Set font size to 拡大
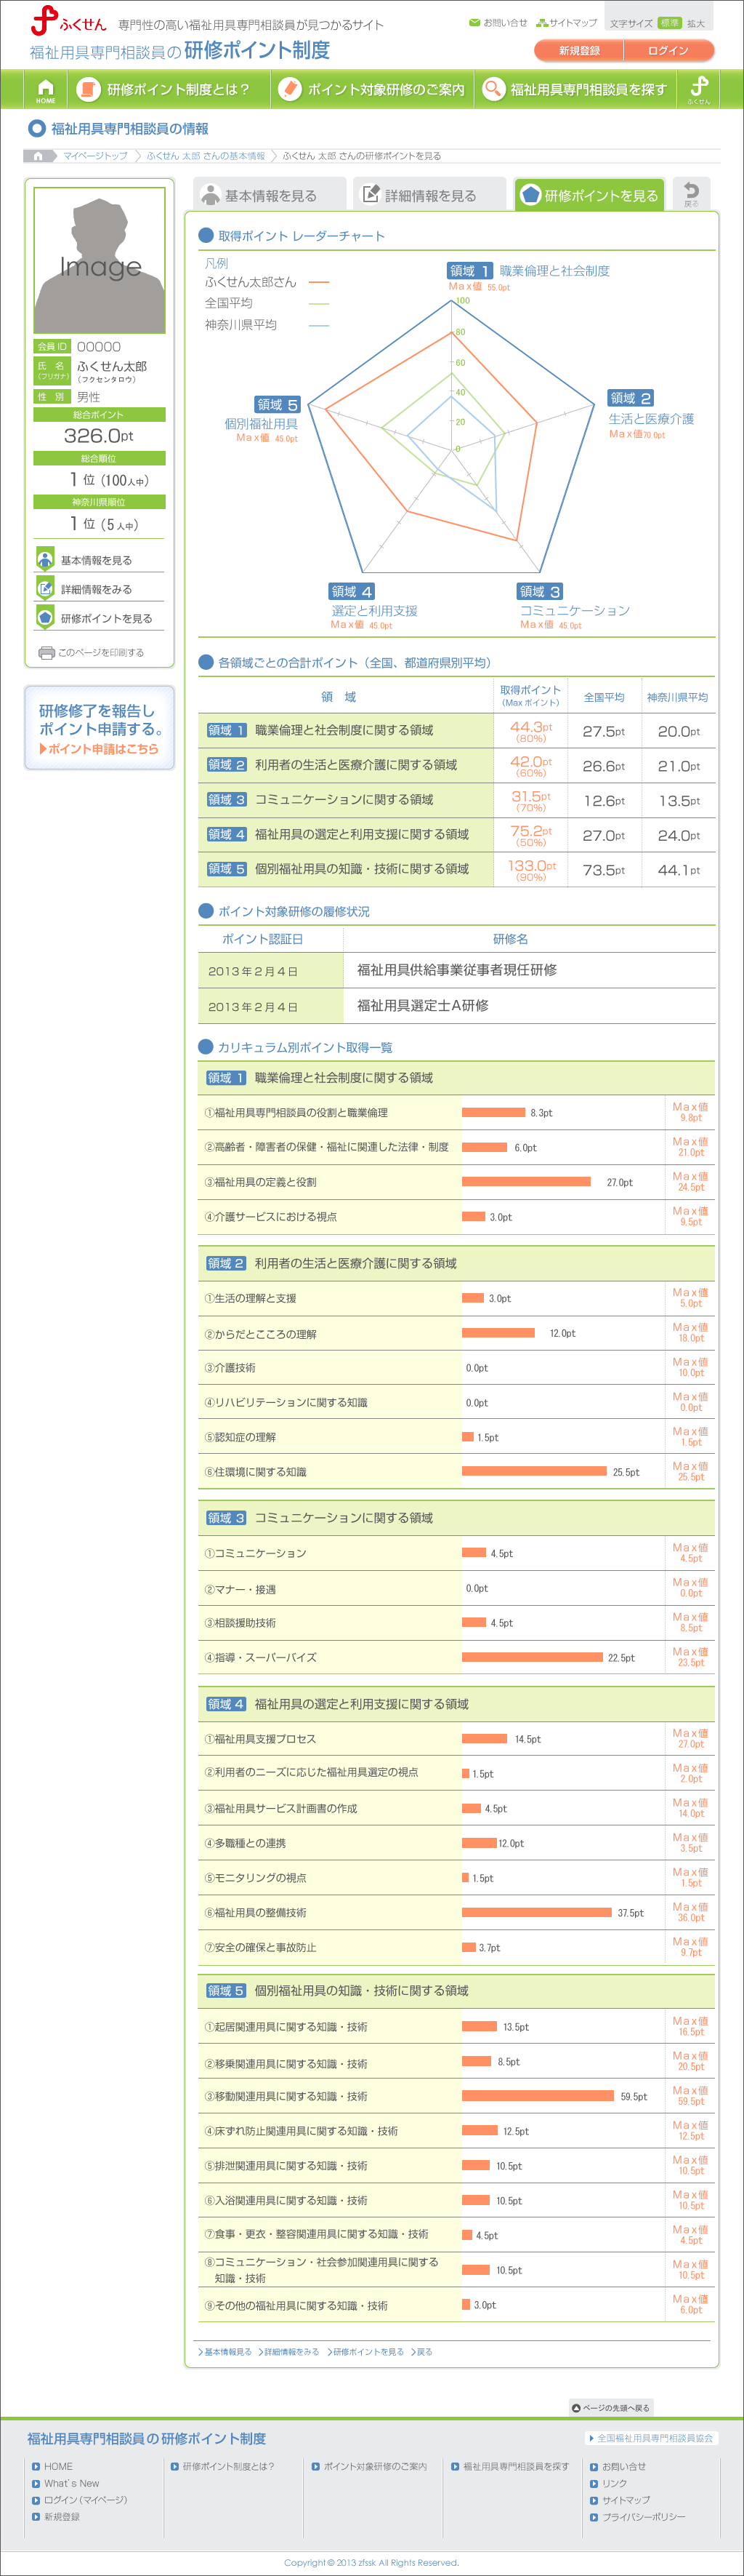The height and width of the screenshot is (2576, 744). (x=695, y=23)
